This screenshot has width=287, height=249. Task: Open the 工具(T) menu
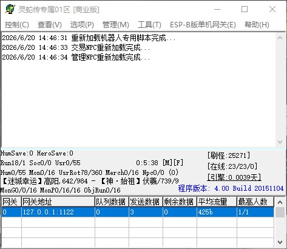(149, 25)
